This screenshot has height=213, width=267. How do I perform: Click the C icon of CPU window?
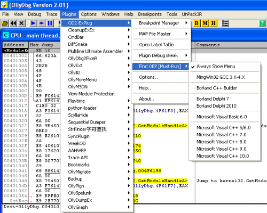tap(6, 35)
